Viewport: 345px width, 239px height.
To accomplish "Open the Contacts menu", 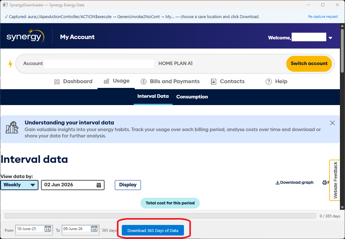I will pyautogui.click(x=228, y=82).
